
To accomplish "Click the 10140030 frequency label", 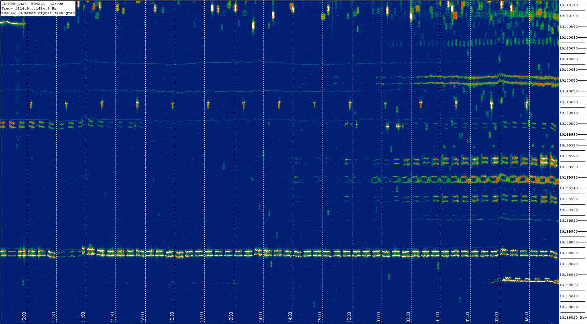I will click(x=569, y=91).
